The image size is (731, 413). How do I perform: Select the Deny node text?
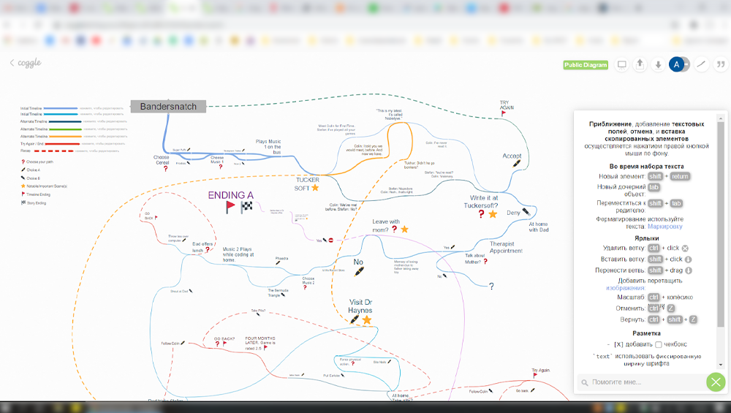tap(513, 213)
